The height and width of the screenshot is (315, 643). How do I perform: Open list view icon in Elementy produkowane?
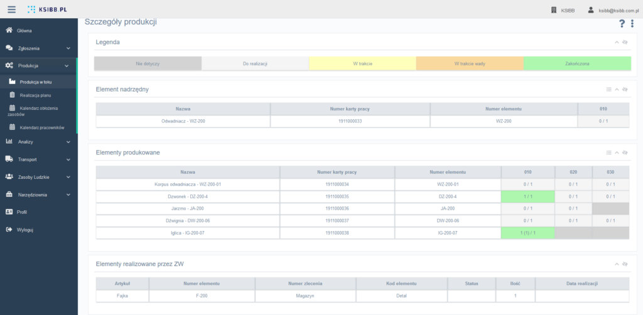[608, 152]
